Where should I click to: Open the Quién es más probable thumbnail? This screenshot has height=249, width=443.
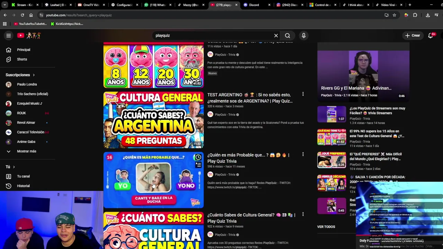(x=154, y=180)
